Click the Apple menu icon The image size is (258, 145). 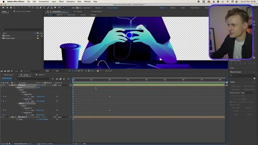tap(4, 2)
